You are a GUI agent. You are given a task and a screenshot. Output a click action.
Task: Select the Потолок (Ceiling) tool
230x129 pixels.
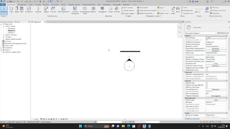(53, 10)
